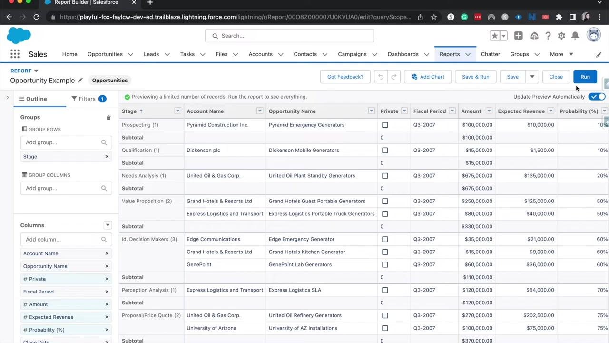Open the Account Name column header dropdown

(x=260, y=111)
